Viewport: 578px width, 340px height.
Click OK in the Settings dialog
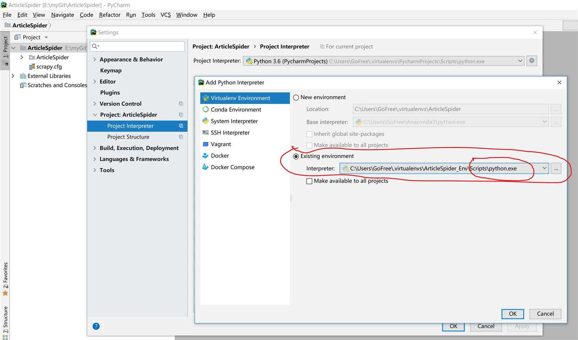point(453,327)
